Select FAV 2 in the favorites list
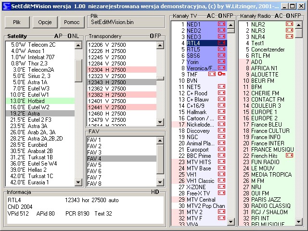 pyautogui.click(x=94, y=146)
